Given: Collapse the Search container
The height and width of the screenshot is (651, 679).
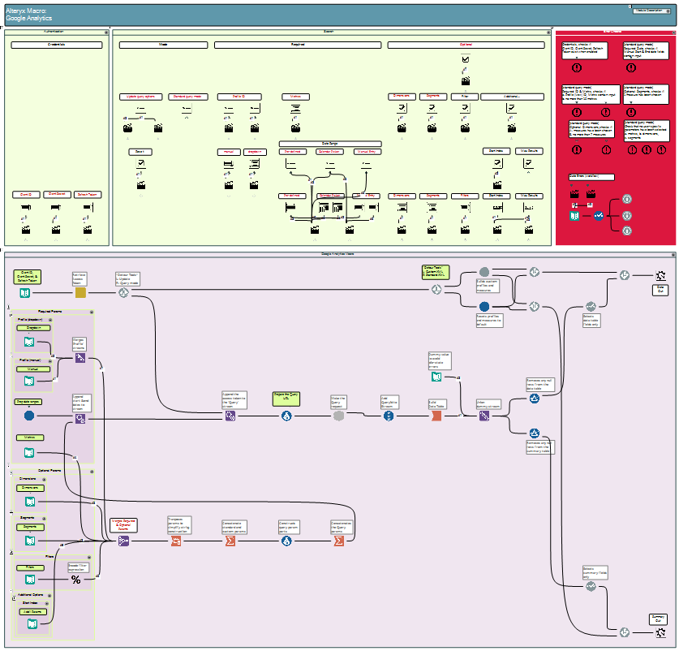Looking at the screenshot, I should (x=548, y=32).
